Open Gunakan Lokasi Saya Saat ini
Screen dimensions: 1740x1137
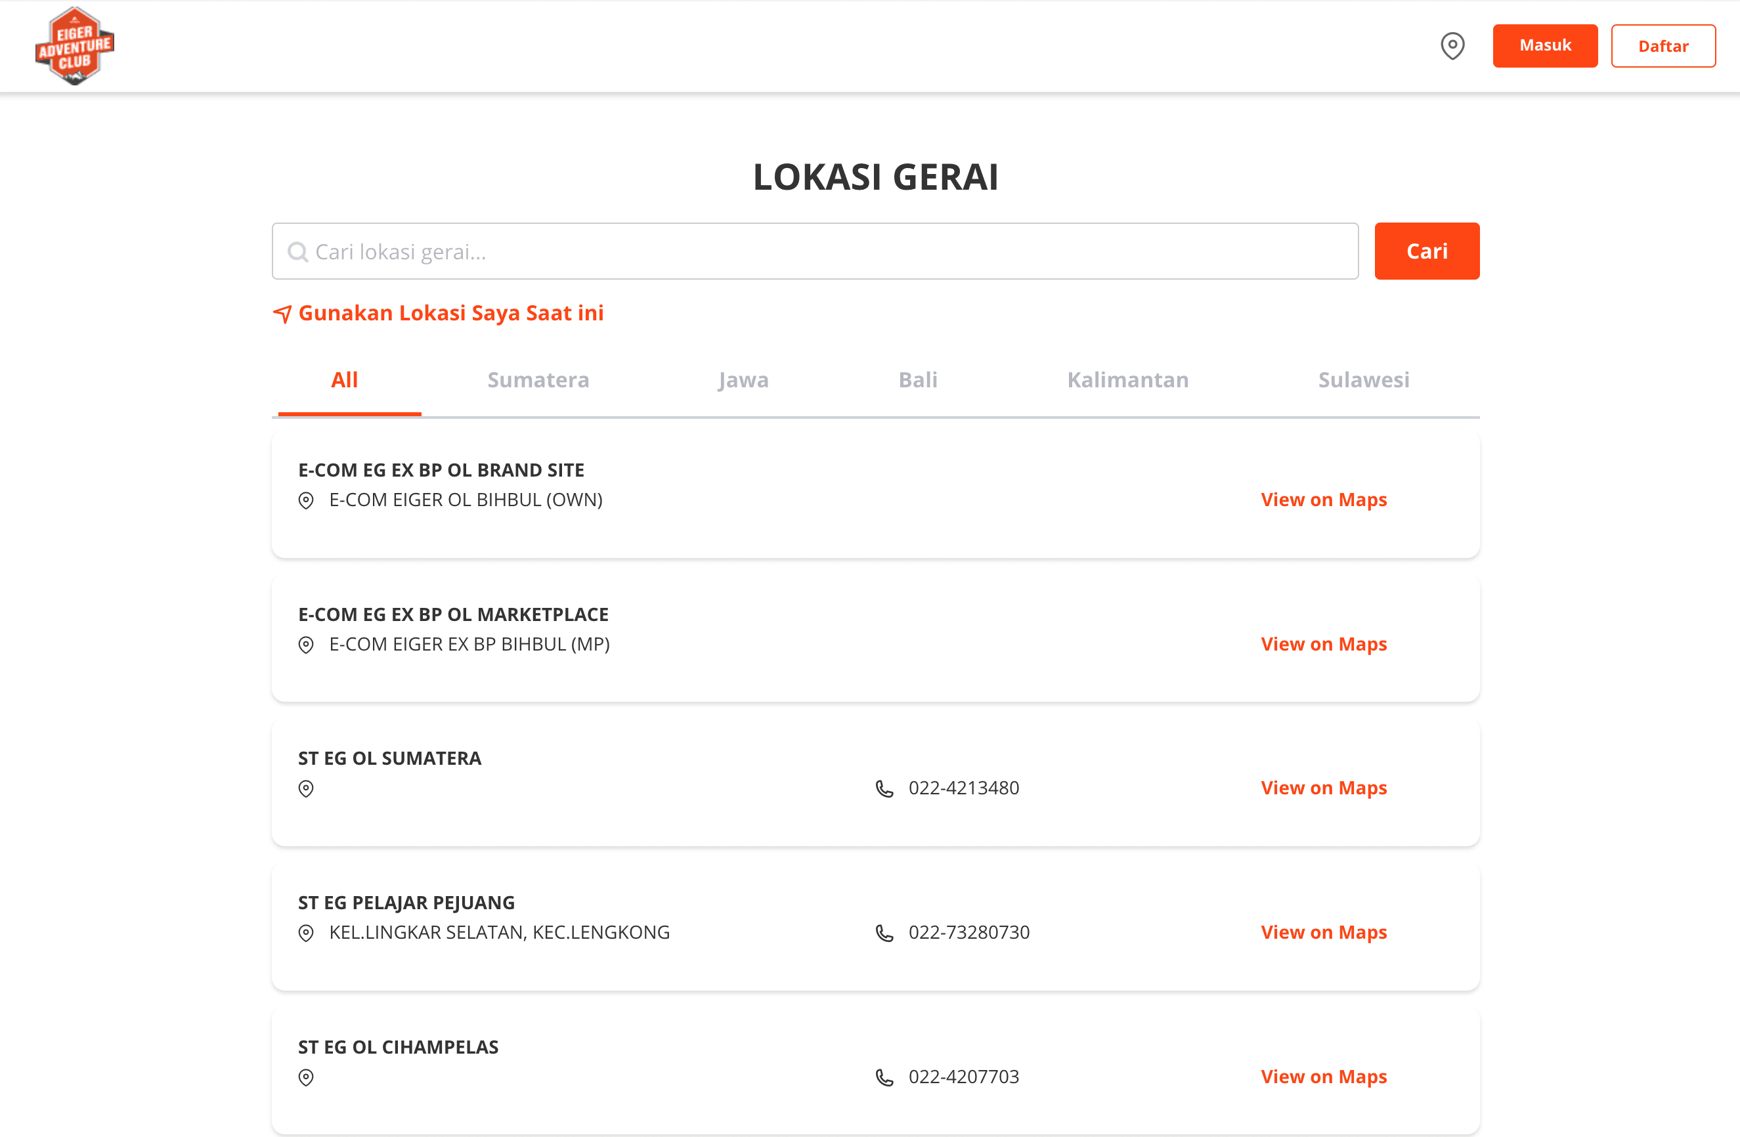coord(450,312)
